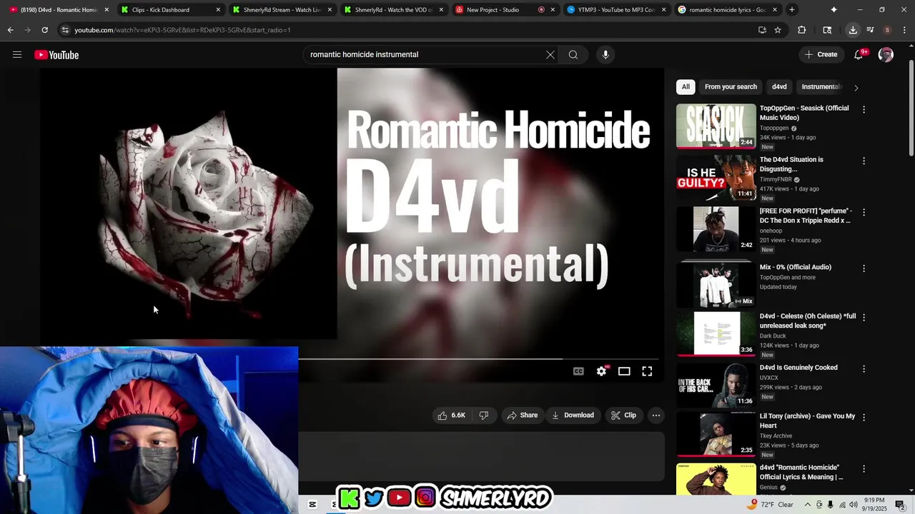Open the Windows notification center icon
The image size is (915, 514).
point(900,505)
